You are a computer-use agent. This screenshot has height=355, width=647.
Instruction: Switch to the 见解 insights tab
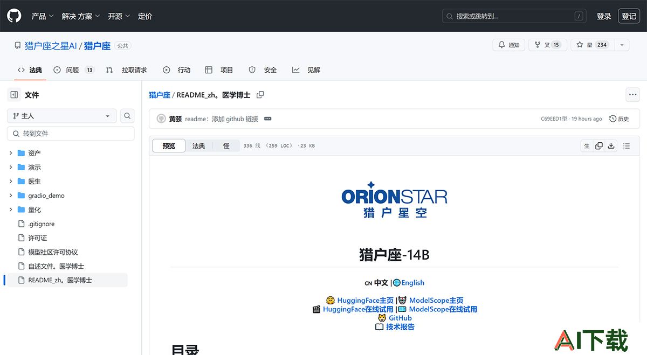[306, 70]
